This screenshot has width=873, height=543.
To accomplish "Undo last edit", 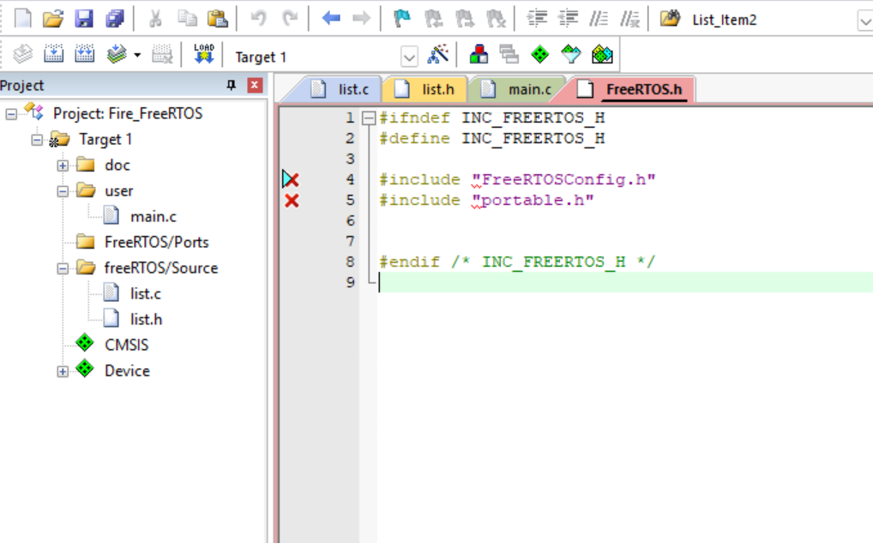I will coord(258,19).
